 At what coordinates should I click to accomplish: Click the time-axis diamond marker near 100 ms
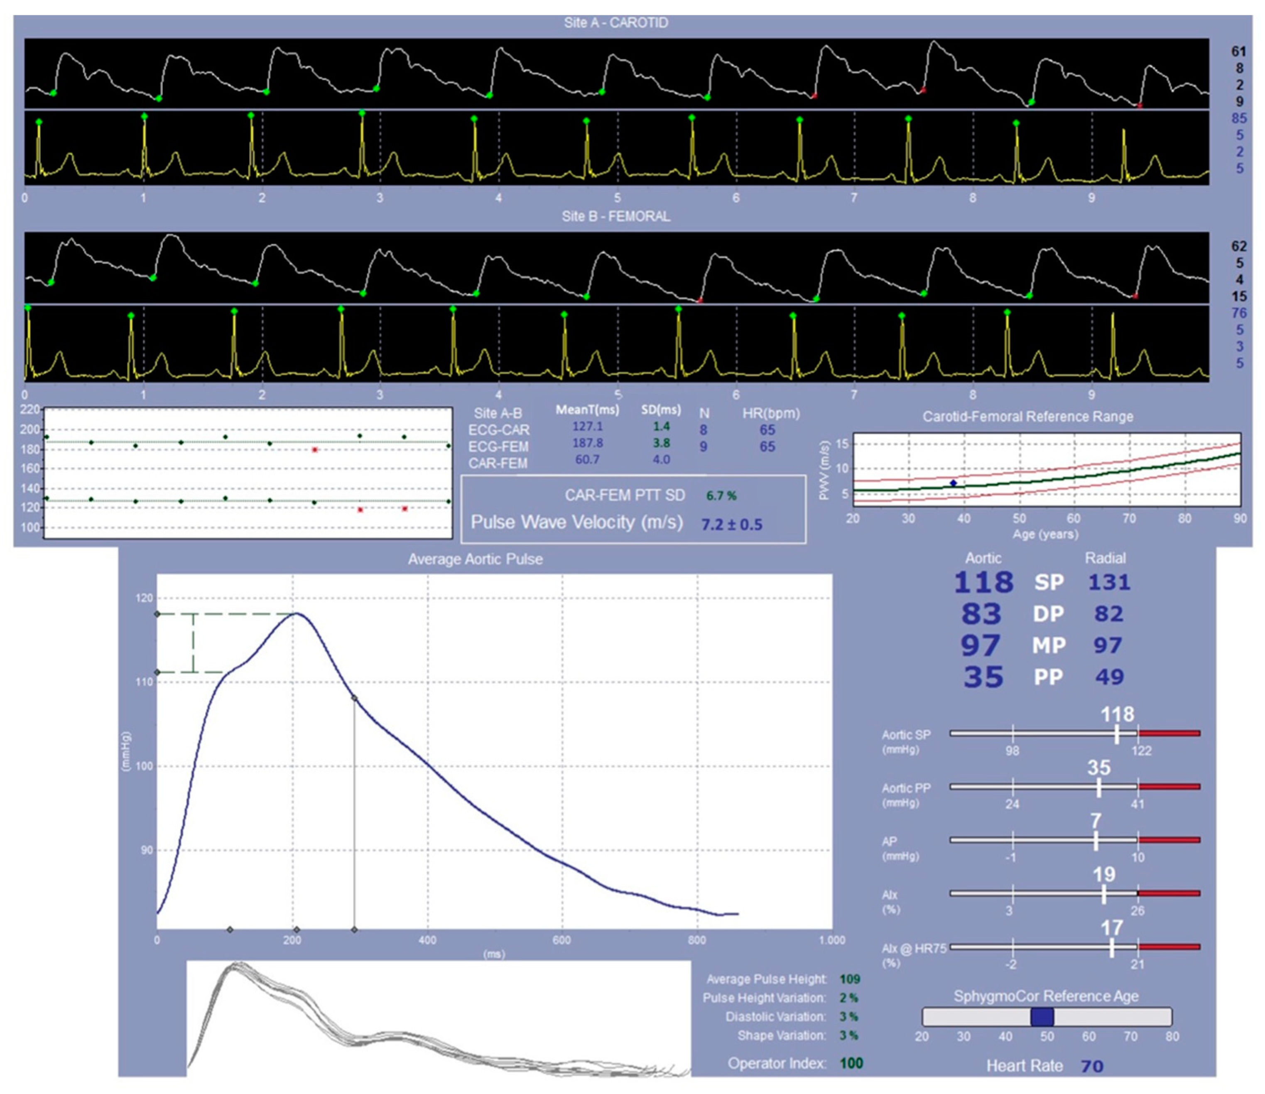[230, 930]
